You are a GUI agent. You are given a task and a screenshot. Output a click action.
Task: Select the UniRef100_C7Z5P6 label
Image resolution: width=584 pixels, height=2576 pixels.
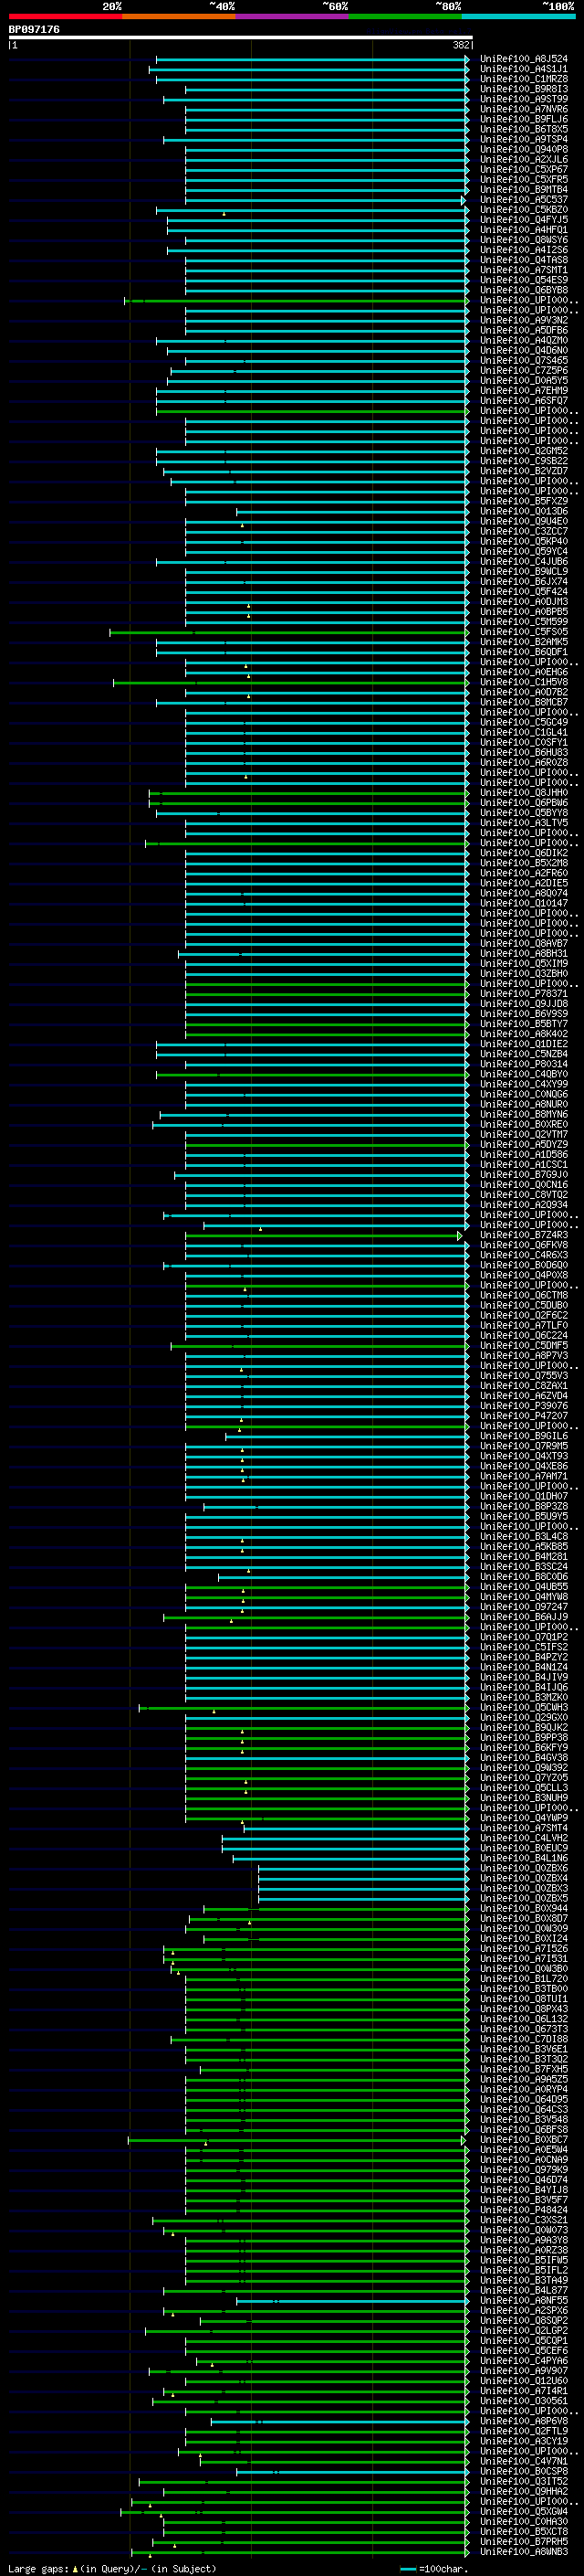tap(524, 370)
